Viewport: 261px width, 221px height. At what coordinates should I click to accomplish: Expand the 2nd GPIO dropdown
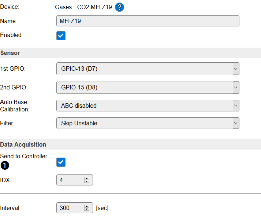(148, 87)
